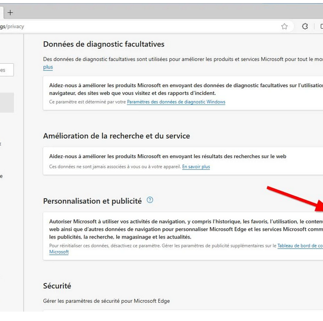Open 'En savoir plus' link in search improvement
Image resolution: width=323 pixels, height=321 pixels.
[196, 167]
